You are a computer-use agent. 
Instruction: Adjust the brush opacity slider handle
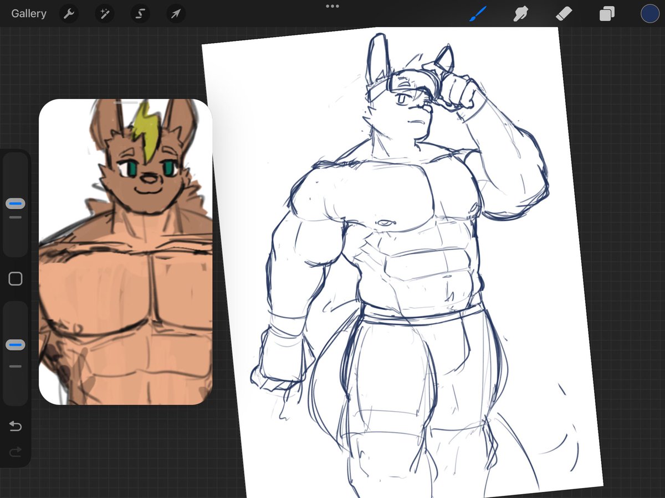click(x=16, y=345)
